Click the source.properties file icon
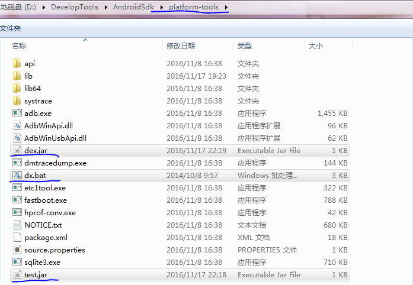Screen dimensions: 413x285 17,250
